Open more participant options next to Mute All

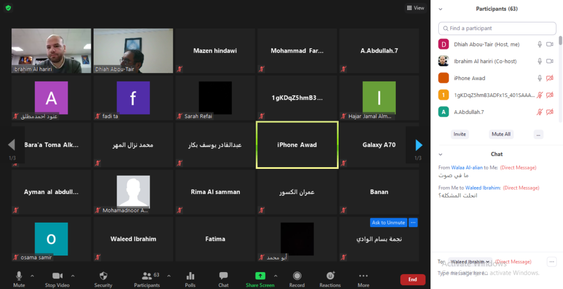(538, 135)
